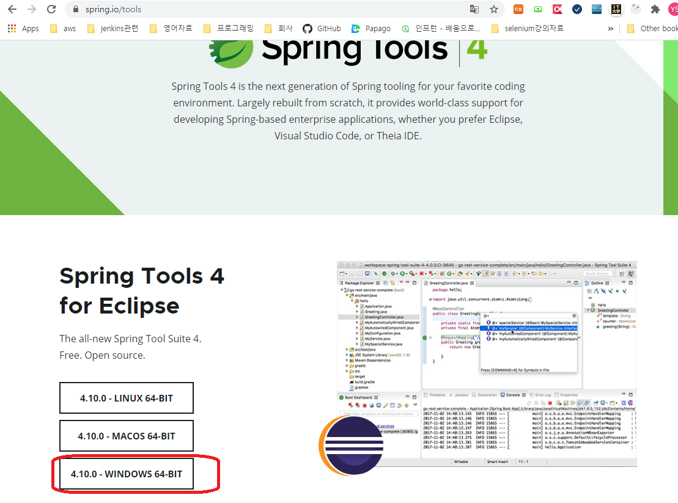The image size is (678, 503).
Task: Show hidden bookmarks with the chevron
Action: 611,29
